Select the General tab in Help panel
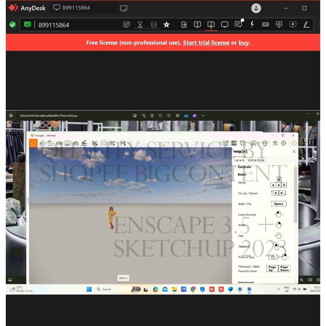This screenshot has height=326, width=326. pyautogui.click(x=239, y=160)
